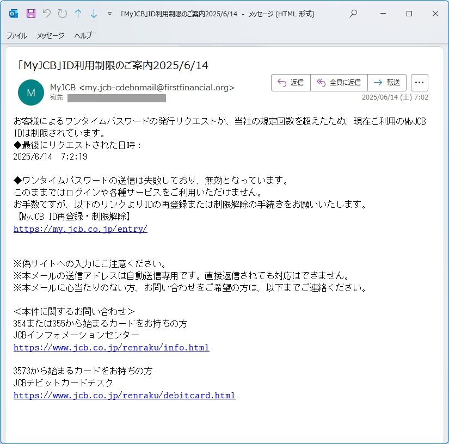
Task: Close the message window
Action: pyautogui.click(x=435, y=14)
